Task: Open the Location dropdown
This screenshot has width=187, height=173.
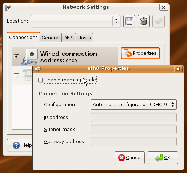Action: point(75,21)
